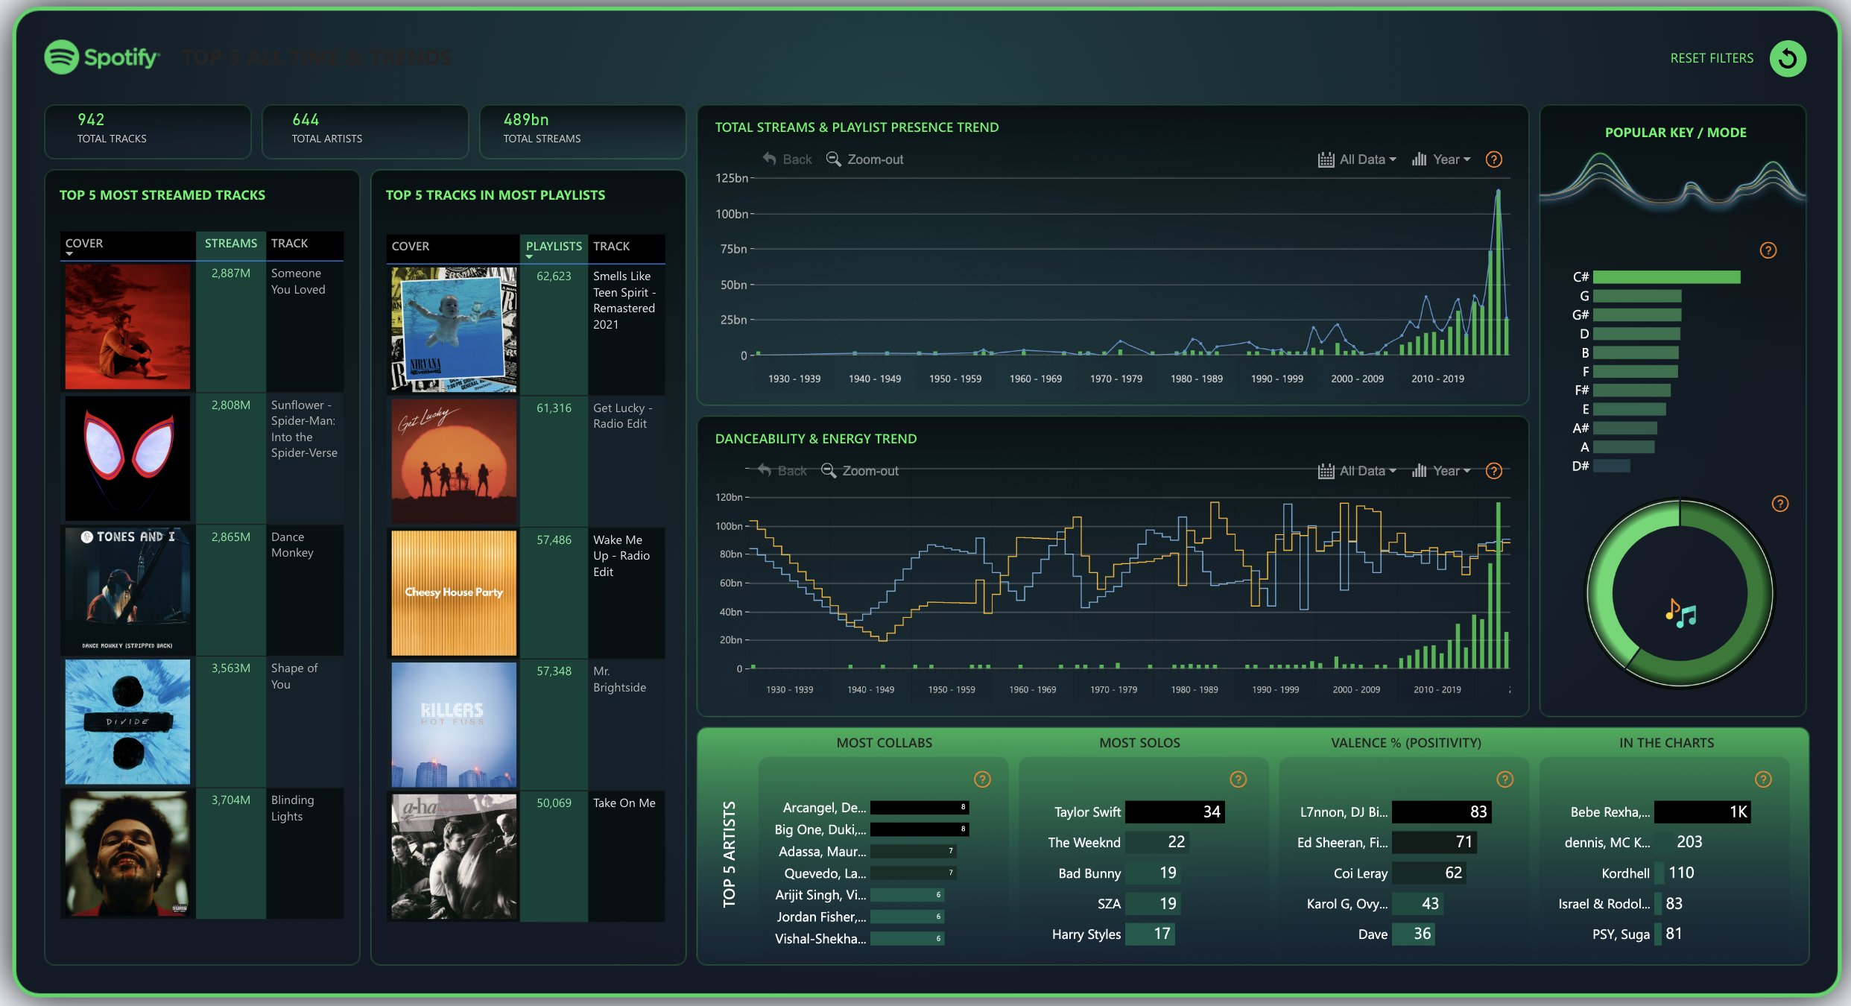Select Bad Bunny bar in Most Solos

coord(1153,873)
